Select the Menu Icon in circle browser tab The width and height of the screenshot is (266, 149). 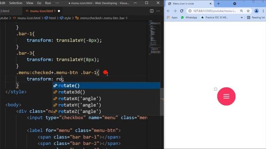coord(190,4)
